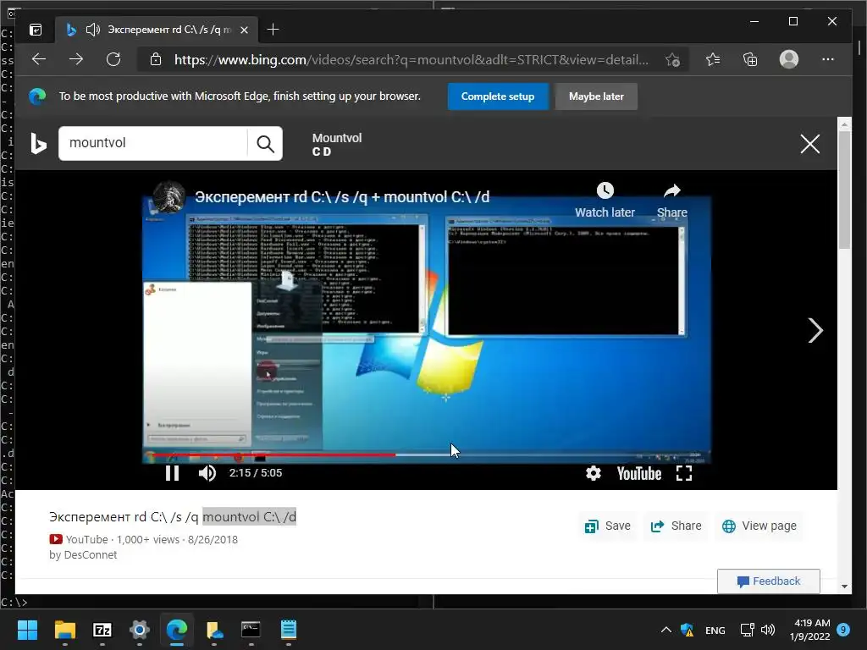This screenshot has height=650, width=867.
Task: Click the scrollbar down arrow
Action: click(x=844, y=587)
